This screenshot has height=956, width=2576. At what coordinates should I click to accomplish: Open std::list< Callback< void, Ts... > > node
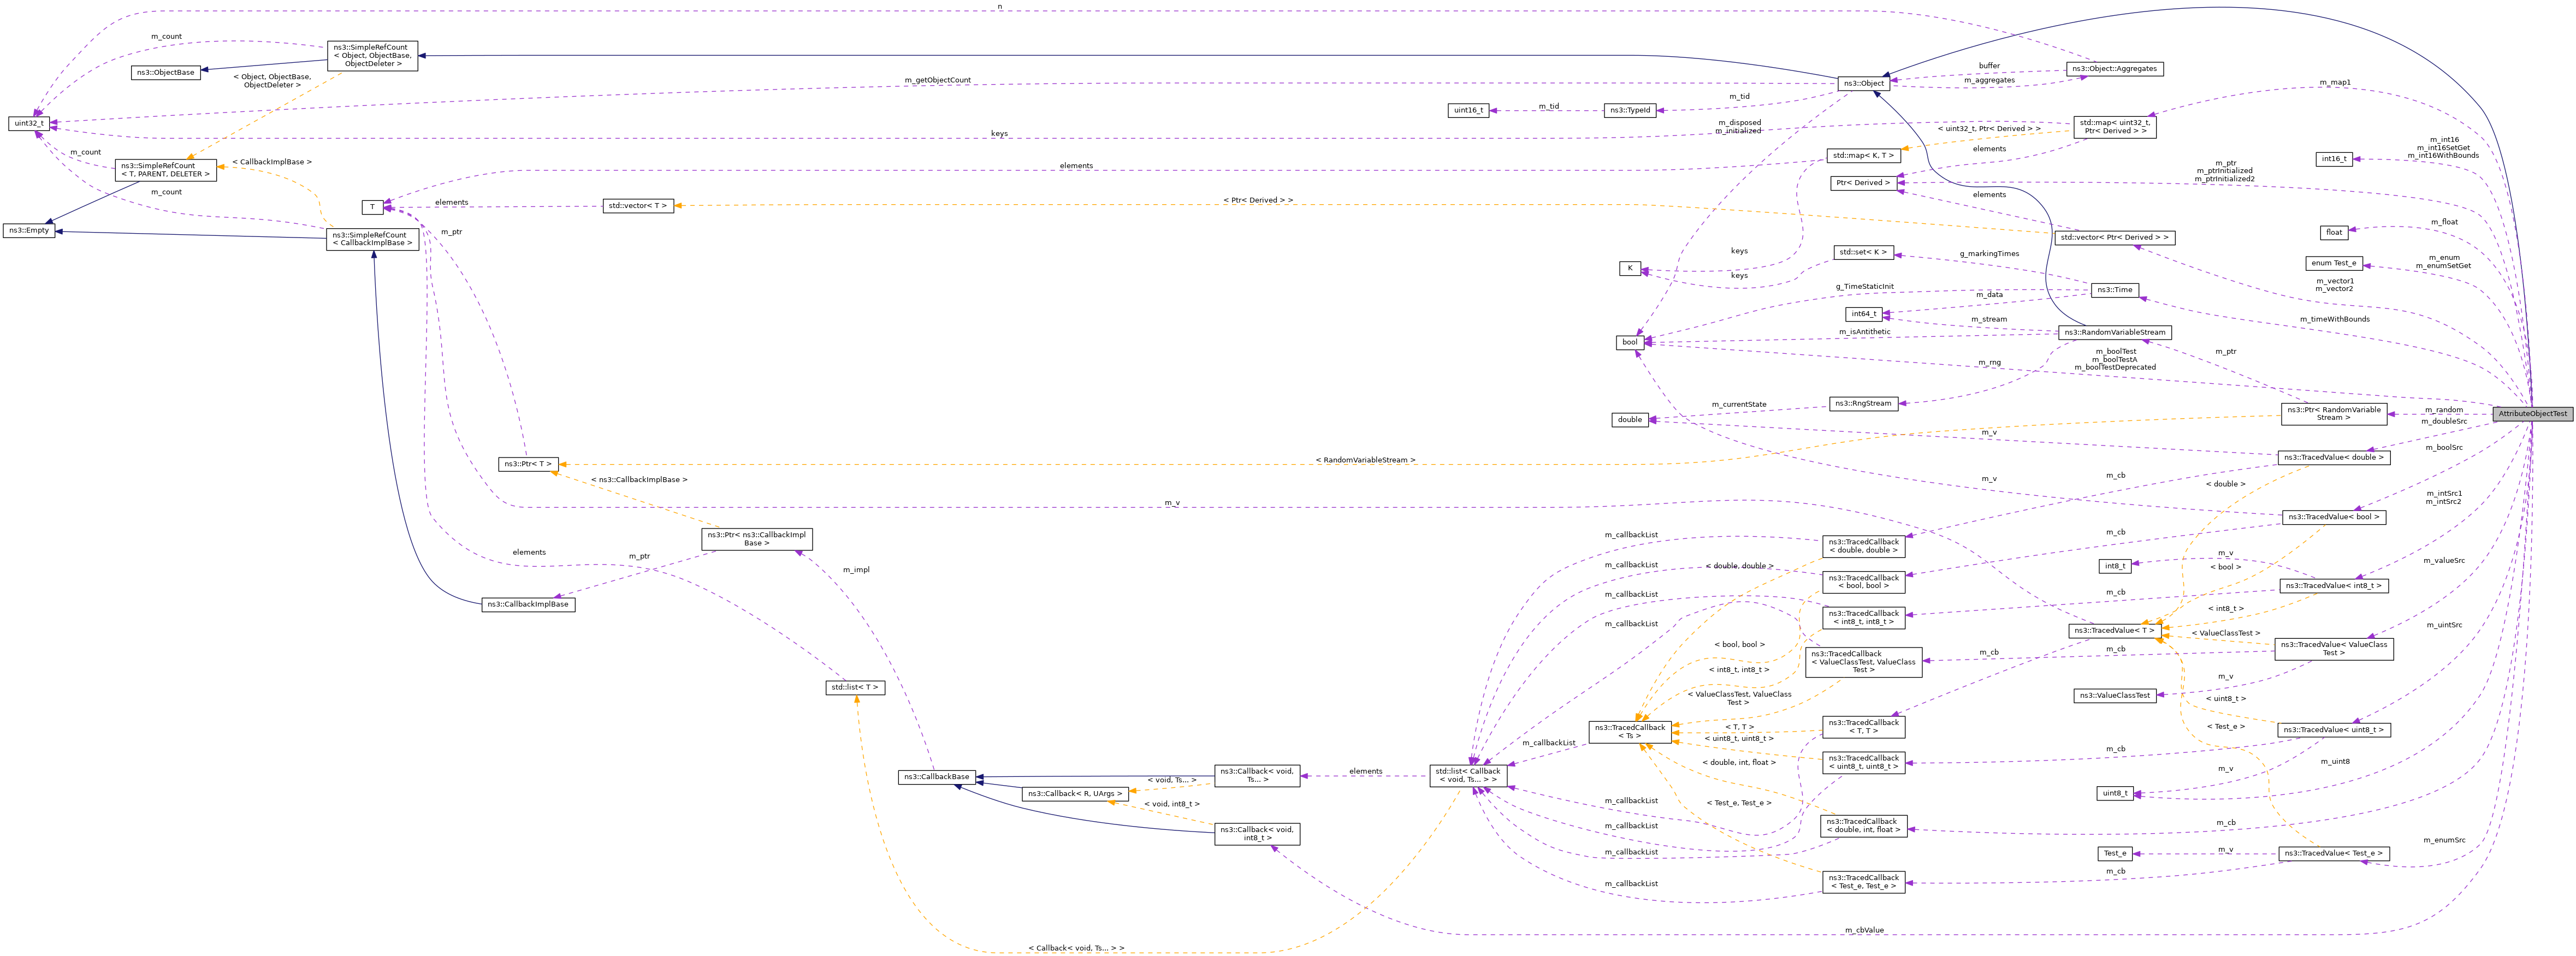click(1468, 775)
